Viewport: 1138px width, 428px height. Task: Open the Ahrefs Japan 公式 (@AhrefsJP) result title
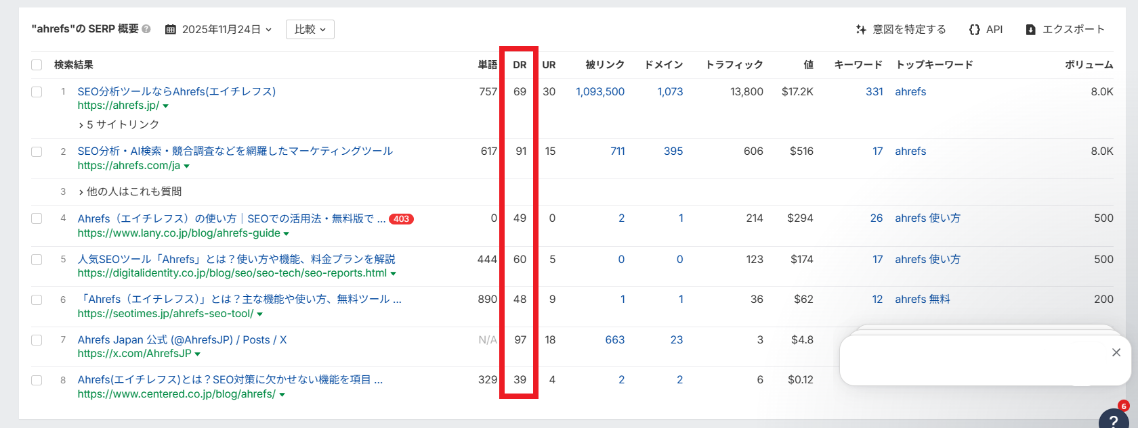coord(182,339)
